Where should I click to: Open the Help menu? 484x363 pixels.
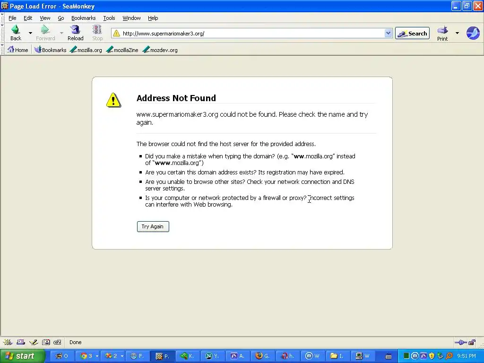click(x=153, y=18)
